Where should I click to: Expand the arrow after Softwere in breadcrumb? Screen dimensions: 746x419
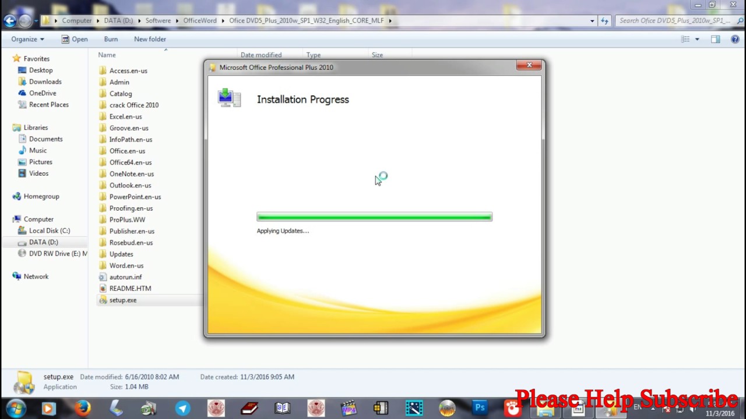click(177, 21)
